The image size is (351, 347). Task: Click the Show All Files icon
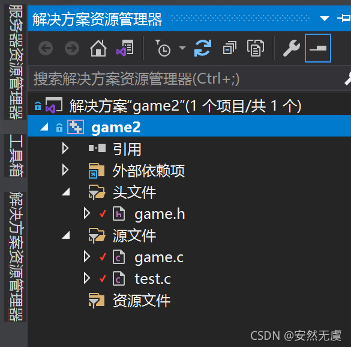point(256,48)
